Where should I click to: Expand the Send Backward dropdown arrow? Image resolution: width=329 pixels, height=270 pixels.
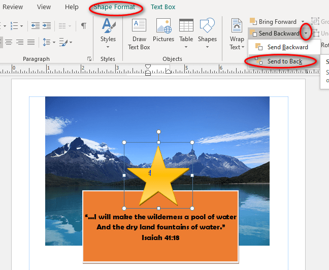[306, 33]
